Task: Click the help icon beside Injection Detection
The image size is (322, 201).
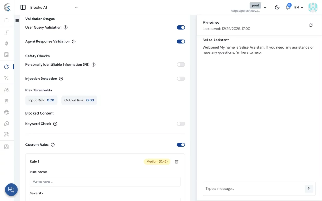Action: [x=61, y=79]
